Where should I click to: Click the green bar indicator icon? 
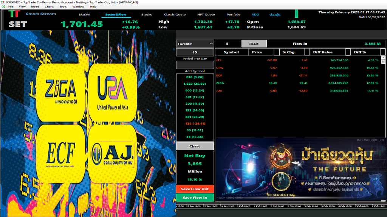296,14
